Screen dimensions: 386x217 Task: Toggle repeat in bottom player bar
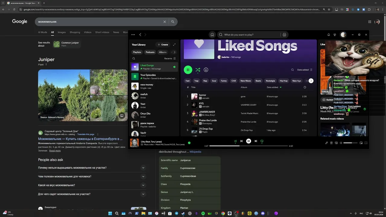(x=262, y=141)
